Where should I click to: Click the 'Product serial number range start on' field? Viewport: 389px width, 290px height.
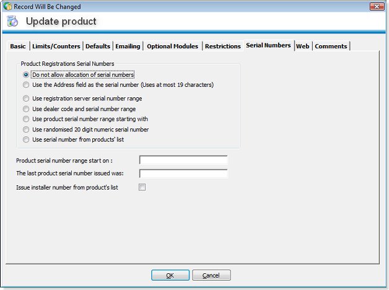pyautogui.click(x=183, y=160)
